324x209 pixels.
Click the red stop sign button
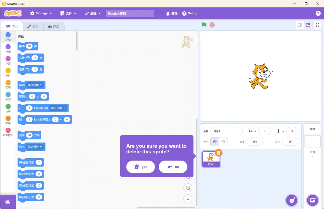coord(212,25)
